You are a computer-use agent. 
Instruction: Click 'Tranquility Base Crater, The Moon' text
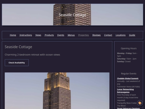[127, 104]
